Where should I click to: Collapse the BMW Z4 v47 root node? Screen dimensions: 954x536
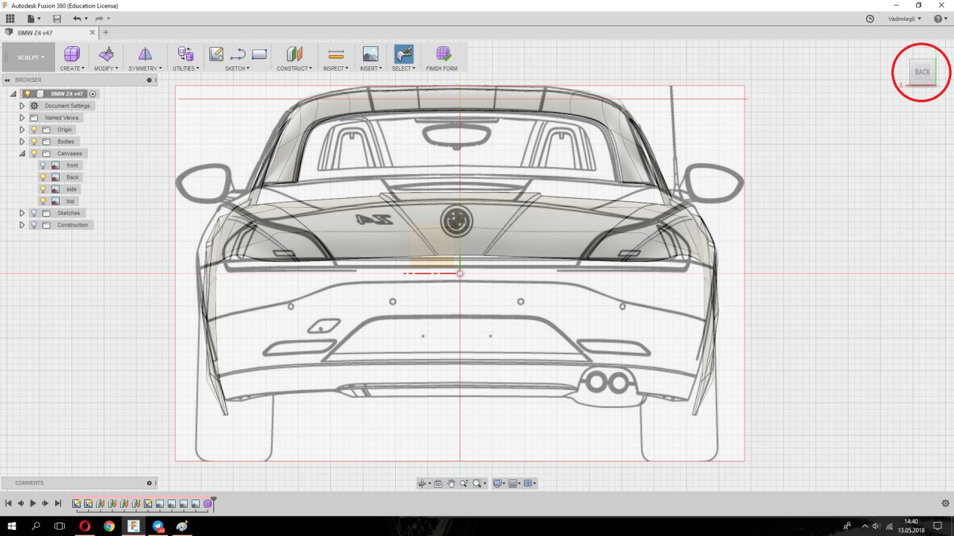(x=13, y=94)
